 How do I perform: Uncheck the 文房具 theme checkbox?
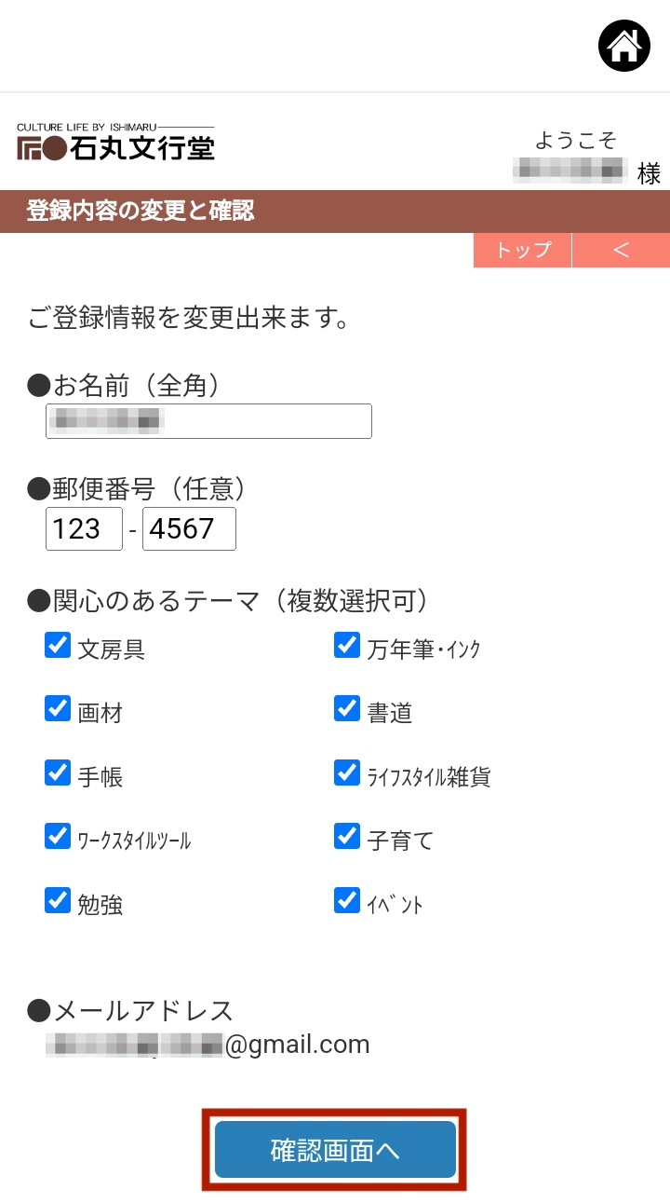(x=58, y=645)
